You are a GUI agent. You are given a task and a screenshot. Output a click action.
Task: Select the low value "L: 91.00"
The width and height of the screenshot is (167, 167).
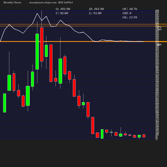point(95,13)
